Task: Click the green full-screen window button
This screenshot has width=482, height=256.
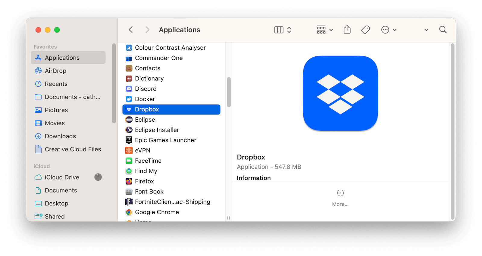Action: tap(57, 30)
